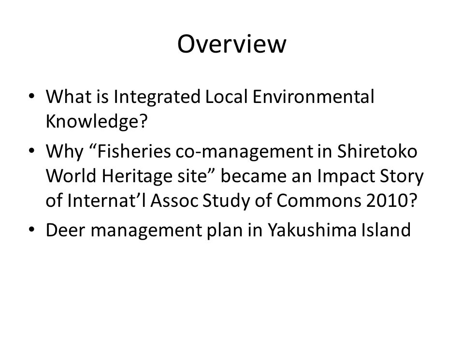
Task: Click the bullet 'Deer management plan in Yakushima Island'
Action: coord(228,230)
